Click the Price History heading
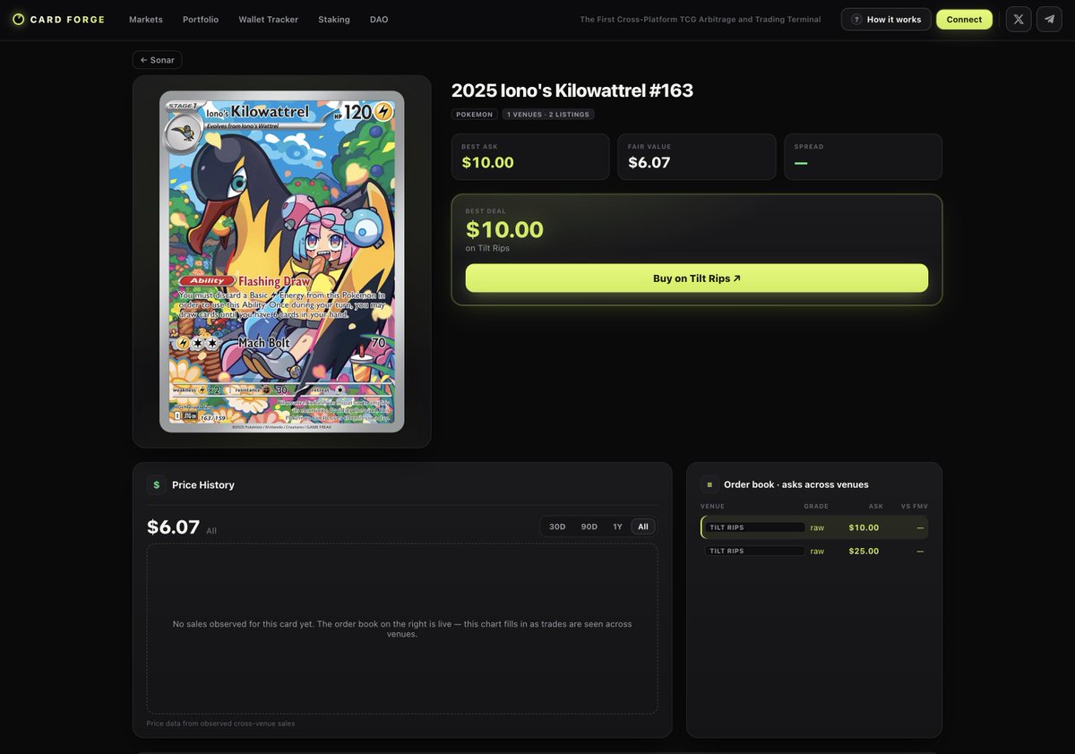Viewport: 1075px width, 754px height. pos(203,484)
